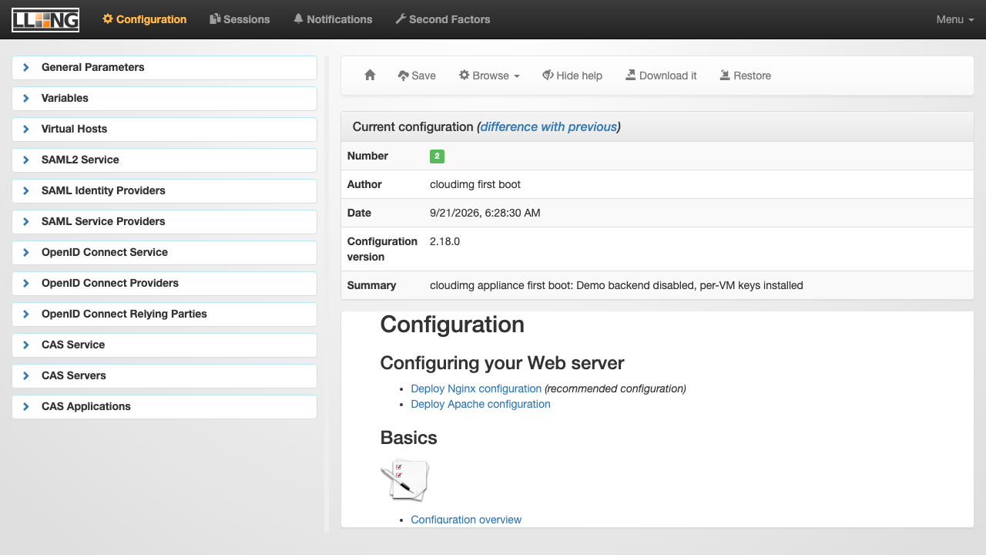Open the Menu dropdown at top right
This screenshot has height=555, width=986.
point(955,19)
